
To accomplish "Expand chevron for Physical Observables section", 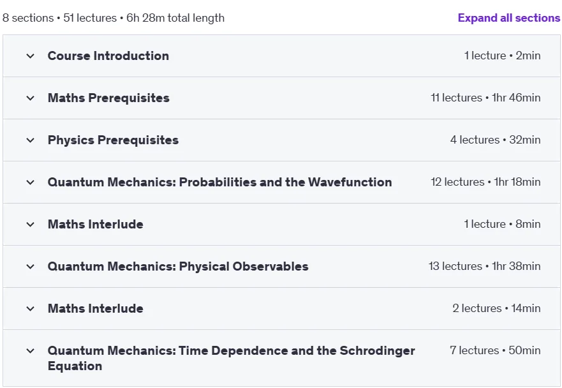I will (x=31, y=267).
